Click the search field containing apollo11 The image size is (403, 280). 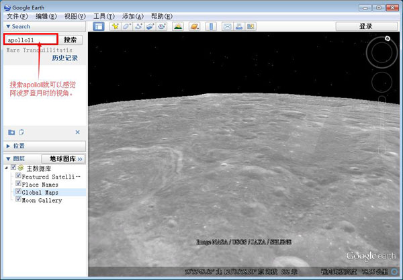click(30, 40)
